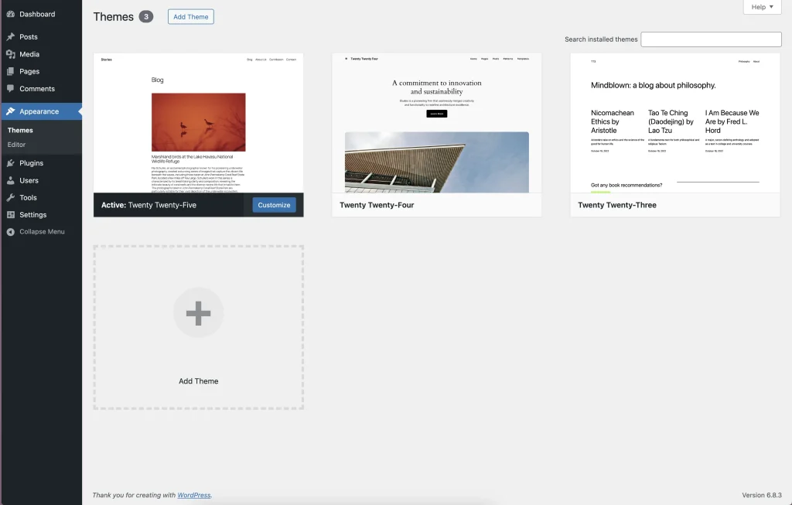
Task: Click the Collapse Menu arrow icon
Action: (x=11, y=232)
